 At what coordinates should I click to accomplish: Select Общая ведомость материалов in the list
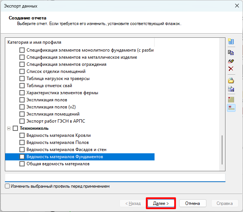pos(58,164)
